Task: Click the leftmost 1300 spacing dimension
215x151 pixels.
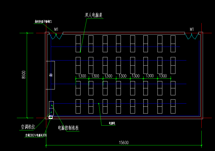Action: [x=82, y=76]
